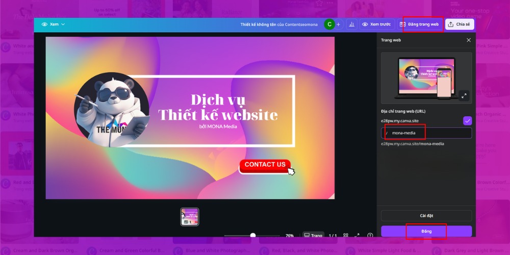Add a collaborator with the plus icon

point(338,24)
